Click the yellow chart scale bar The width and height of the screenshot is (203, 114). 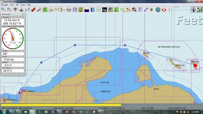(x=61, y=105)
